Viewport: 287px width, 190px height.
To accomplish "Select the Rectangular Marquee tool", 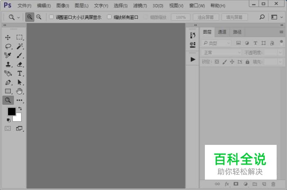I will (19, 37).
